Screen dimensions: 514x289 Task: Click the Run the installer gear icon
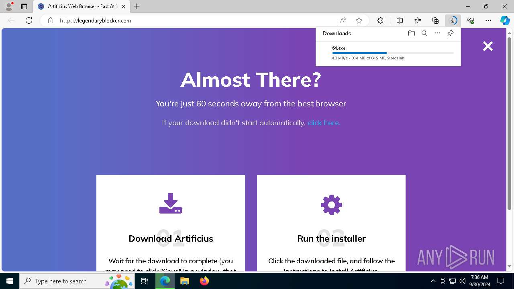tap(331, 205)
